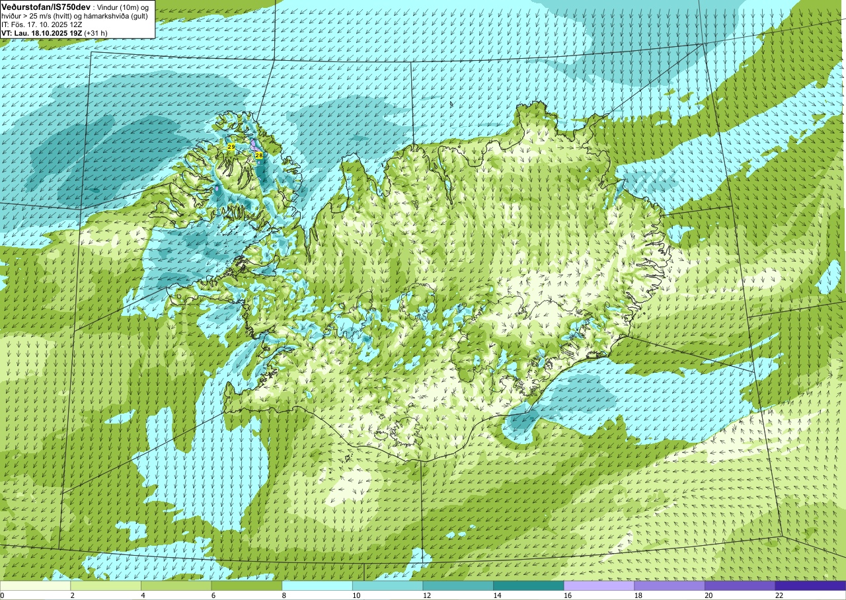The width and height of the screenshot is (846, 600).
Task: Click the yellow gust label "29" on the map
Action: [x=231, y=147]
